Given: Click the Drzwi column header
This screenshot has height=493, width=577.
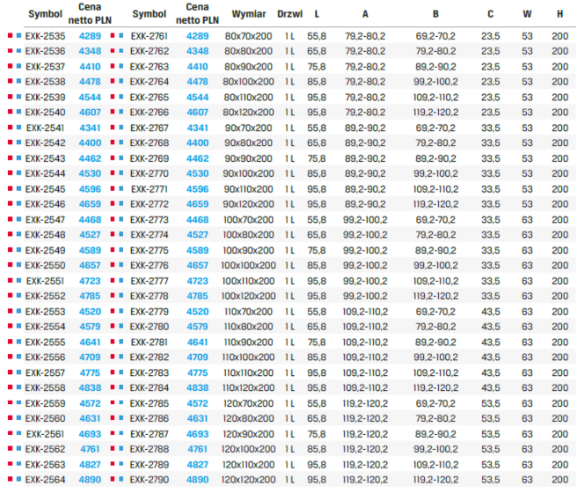Looking at the screenshot, I should coord(290,14).
